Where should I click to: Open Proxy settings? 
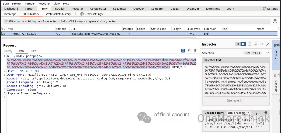point(91,14)
